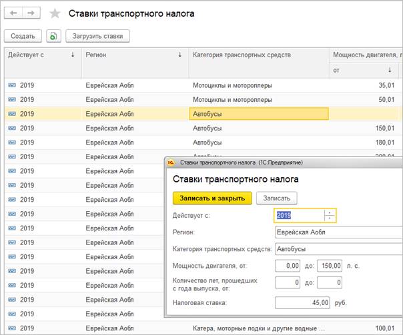Screen dimensions: 403x335
Task: Sort by Действует с column
Action: pyautogui.click(x=40, y=55)
